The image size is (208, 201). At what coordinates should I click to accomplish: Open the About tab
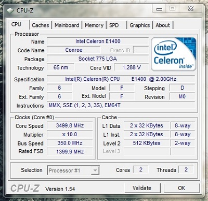[163, 25]
